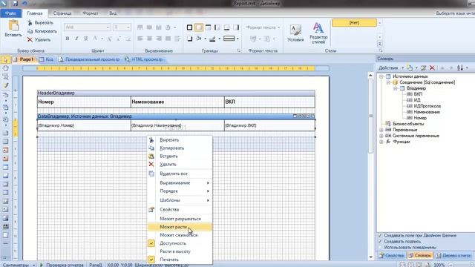Click the Вставить paste button in ribbon

[13, 28]
